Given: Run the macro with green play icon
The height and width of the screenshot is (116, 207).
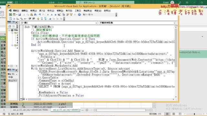Looking at the screenshot, I should pyautogui.click(x=48, y=15).
